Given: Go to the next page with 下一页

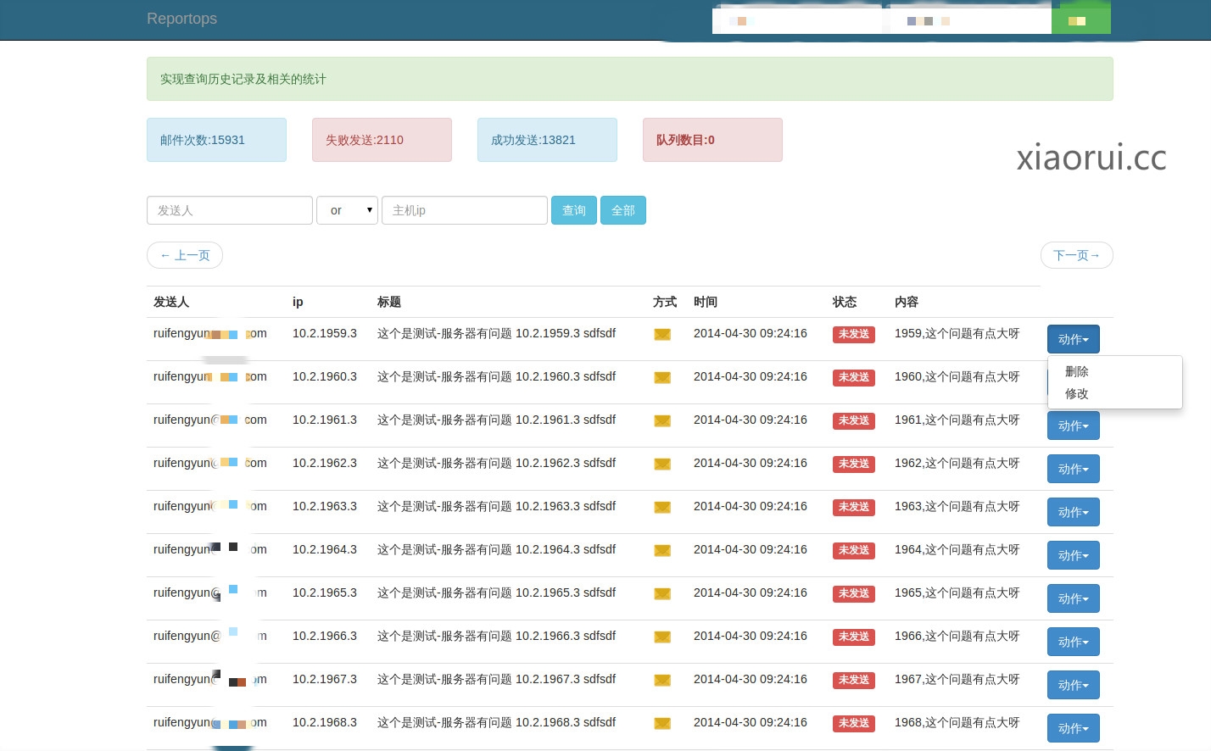Looking at the screenshot, I should point(1076,255).
